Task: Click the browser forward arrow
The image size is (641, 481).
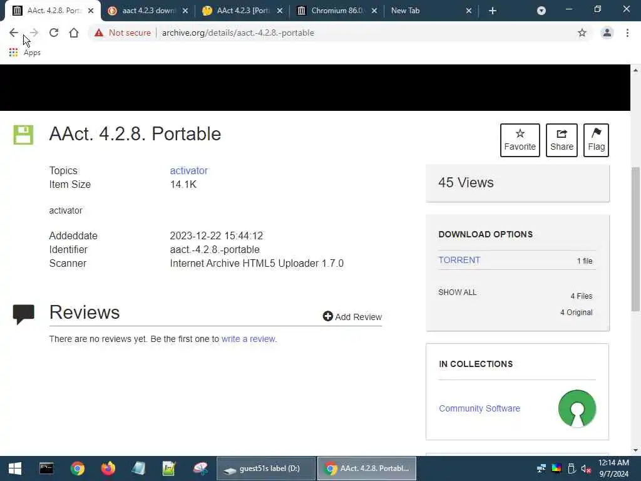Action: click(x=34, y=33)
